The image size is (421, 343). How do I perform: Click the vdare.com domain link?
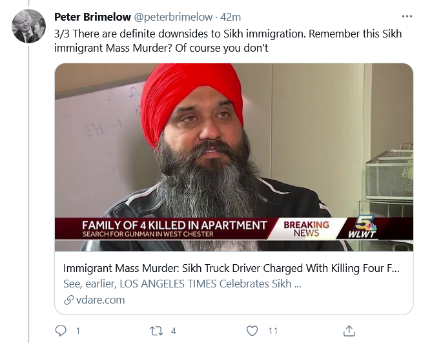(100, 300)
